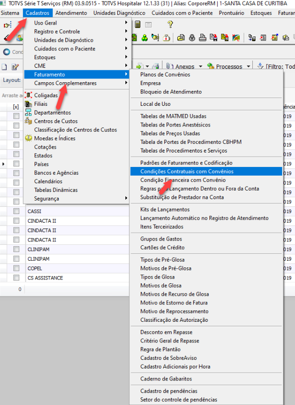Select Condição Financeira com Convênio
The image size is (295, 405).
[x=206, y=180]
